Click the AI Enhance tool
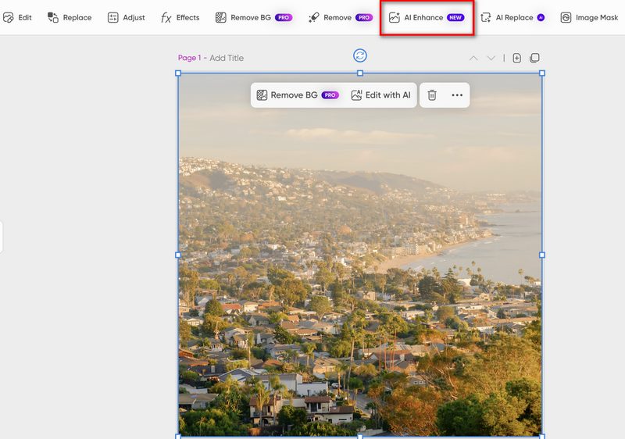 (426, 17)
